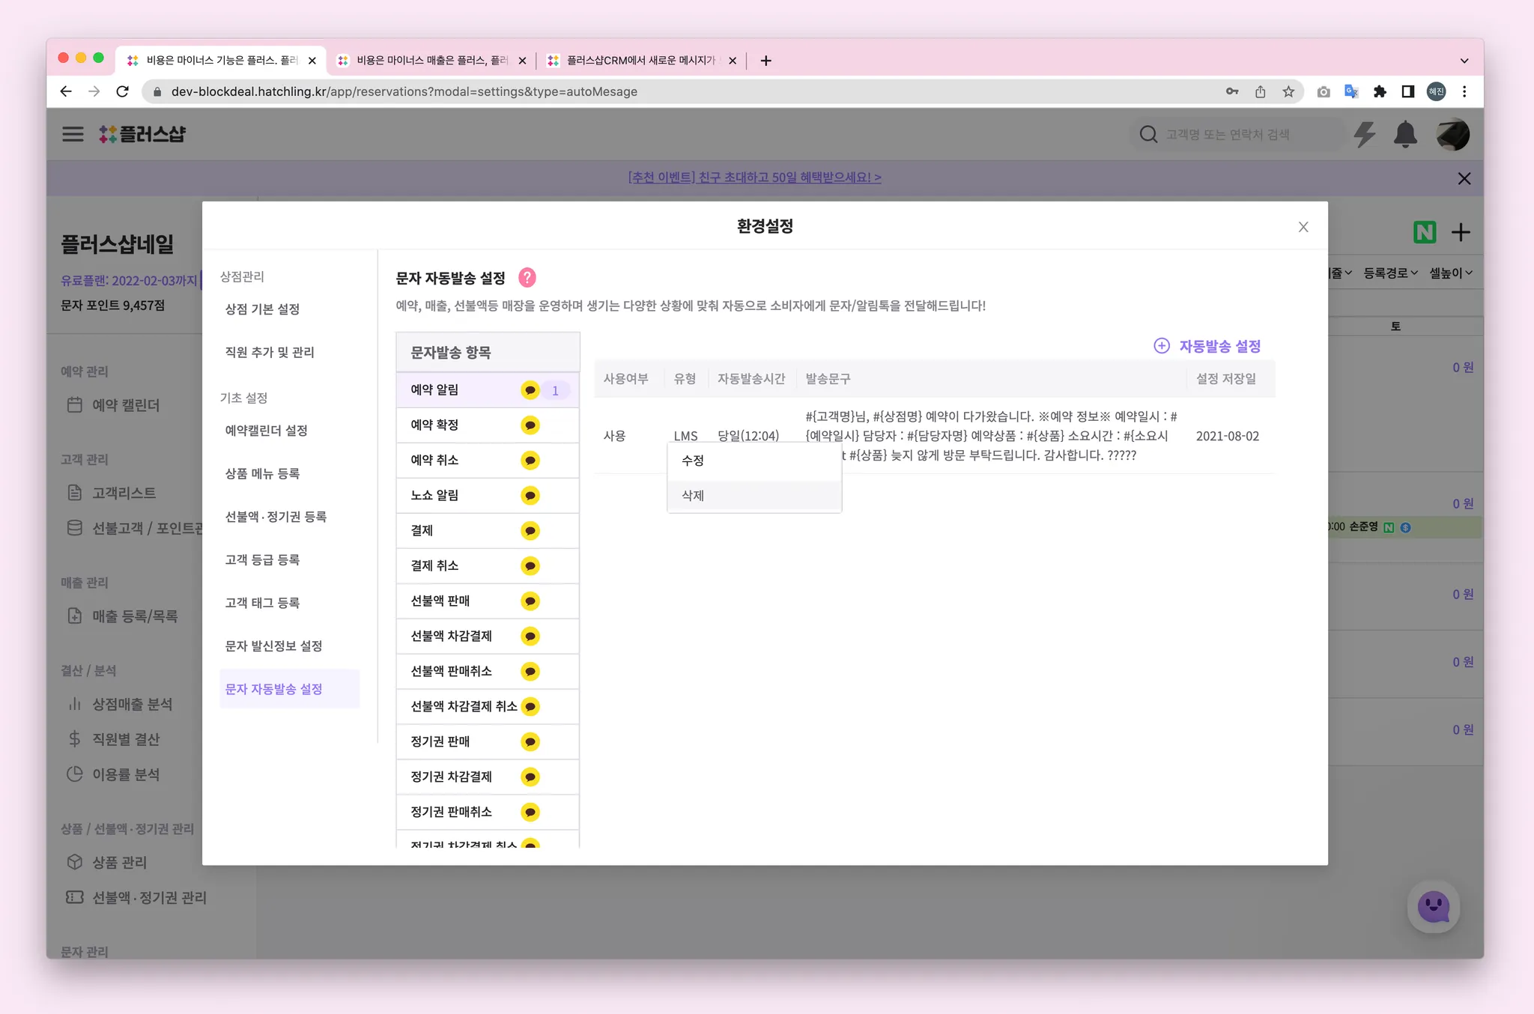Open the notifications bell icon
Screen dimensions: 1534x1014
point(1405,135)
